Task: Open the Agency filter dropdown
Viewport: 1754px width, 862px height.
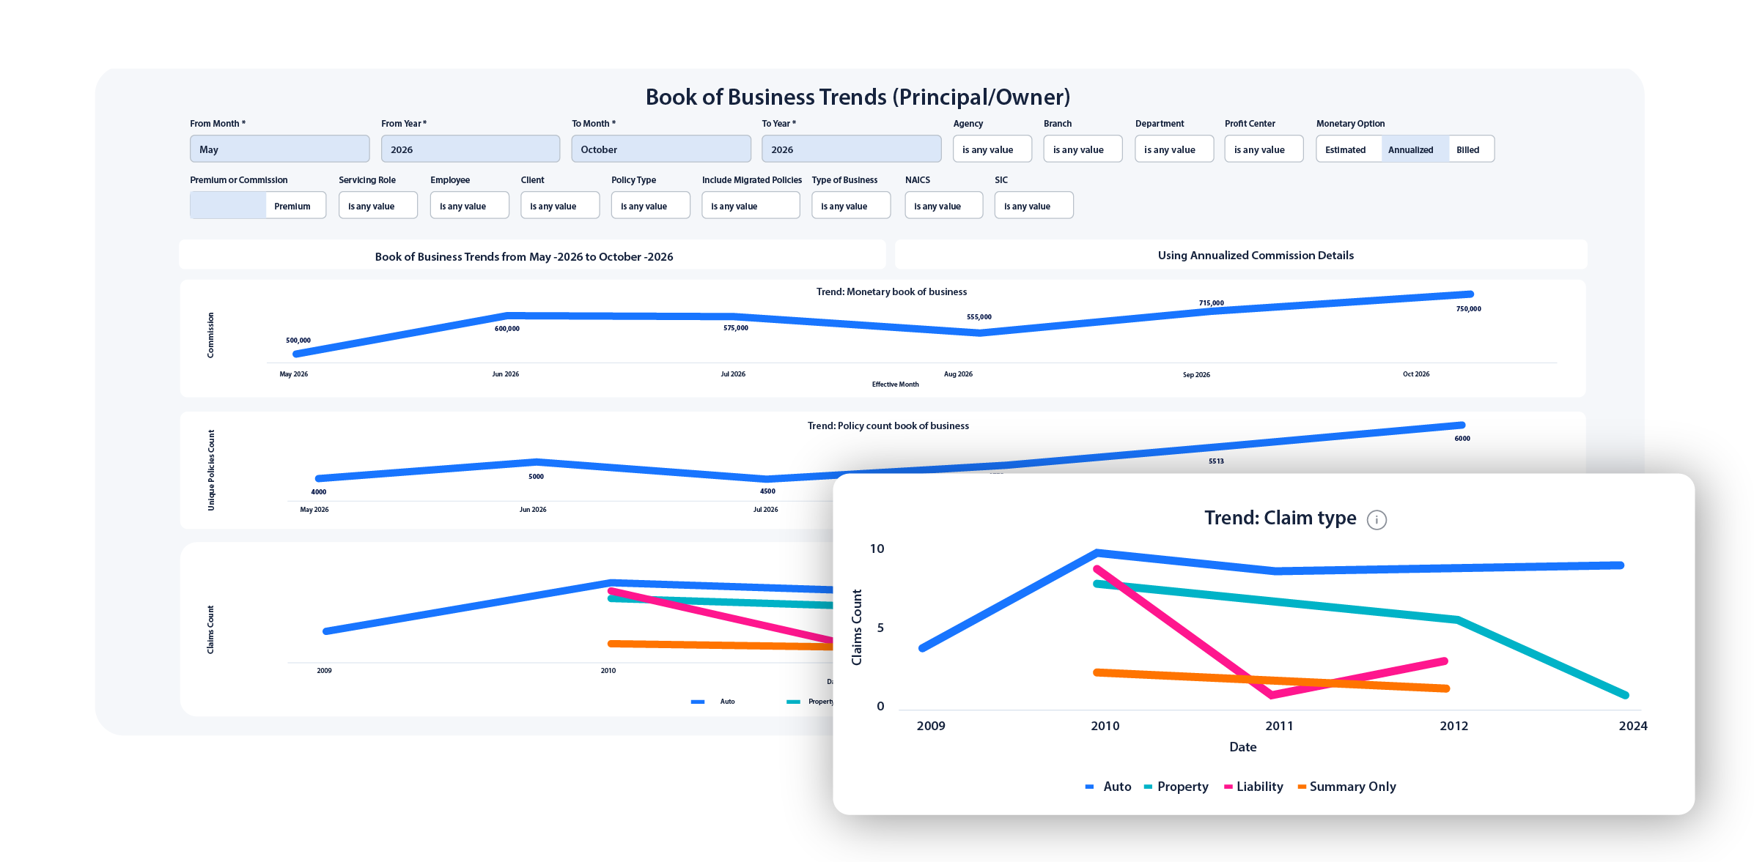Action: 992,149
